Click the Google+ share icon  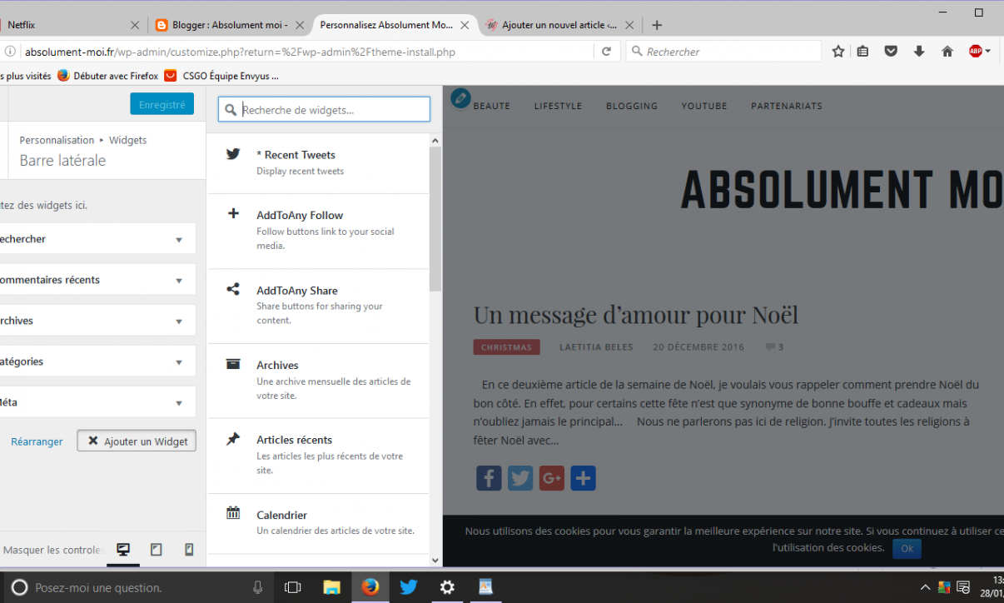[551, 478]
